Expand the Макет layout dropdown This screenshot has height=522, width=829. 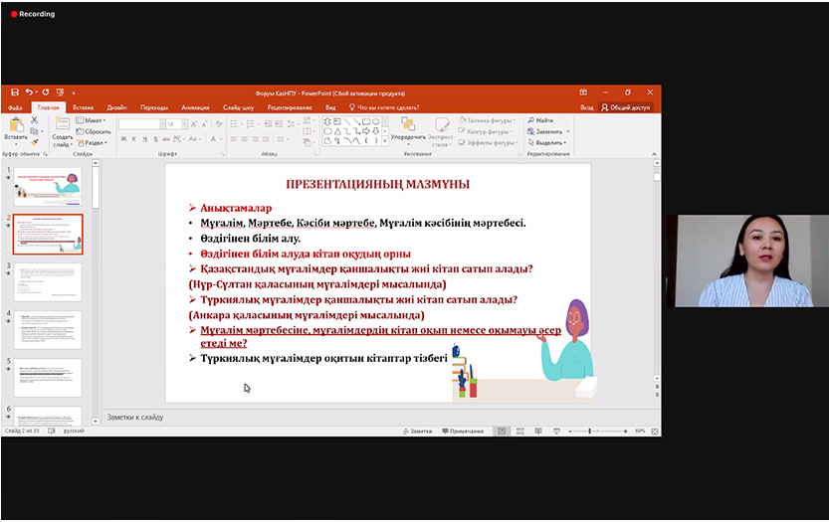(x=96, y=120)
